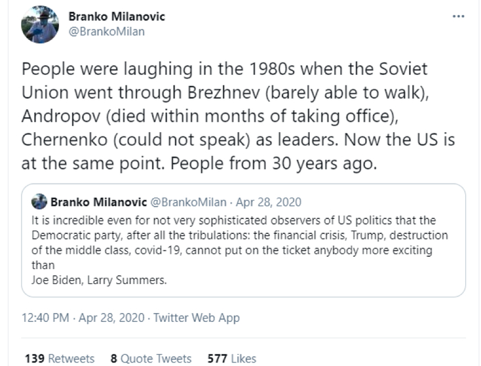The height and width of the screenshot is (366, 481).
Task: Click the small avatar in quoted tweet
Action: [40, 202]
